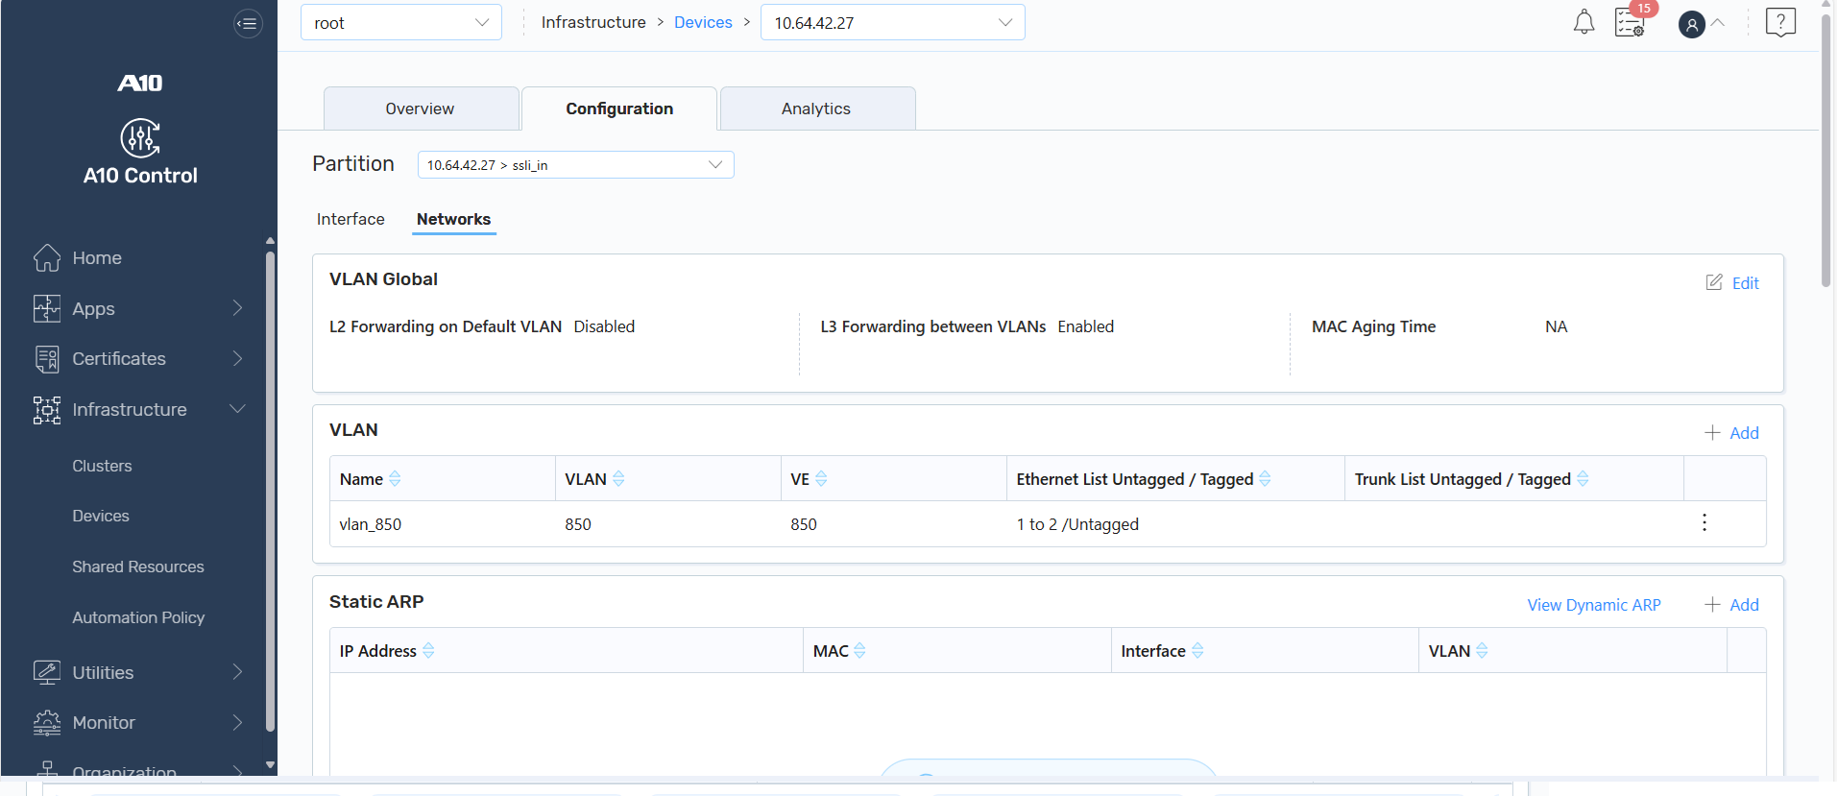
Task: Open the notifications bell
Action: click(x=1583, y=22)
